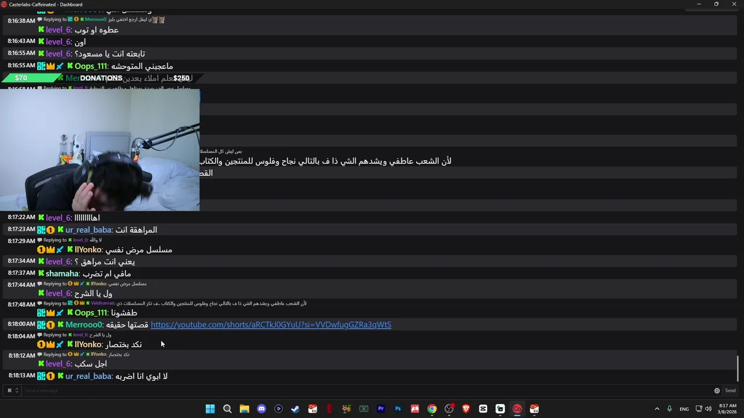Click IlYonko username in the 8:17:29 message
This screenshot has width=744, height=418.
pyautogui.click(x=88, y=250)
